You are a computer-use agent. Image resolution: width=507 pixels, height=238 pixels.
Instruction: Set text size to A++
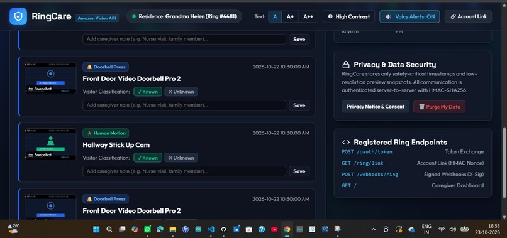[x=308, y=16]
